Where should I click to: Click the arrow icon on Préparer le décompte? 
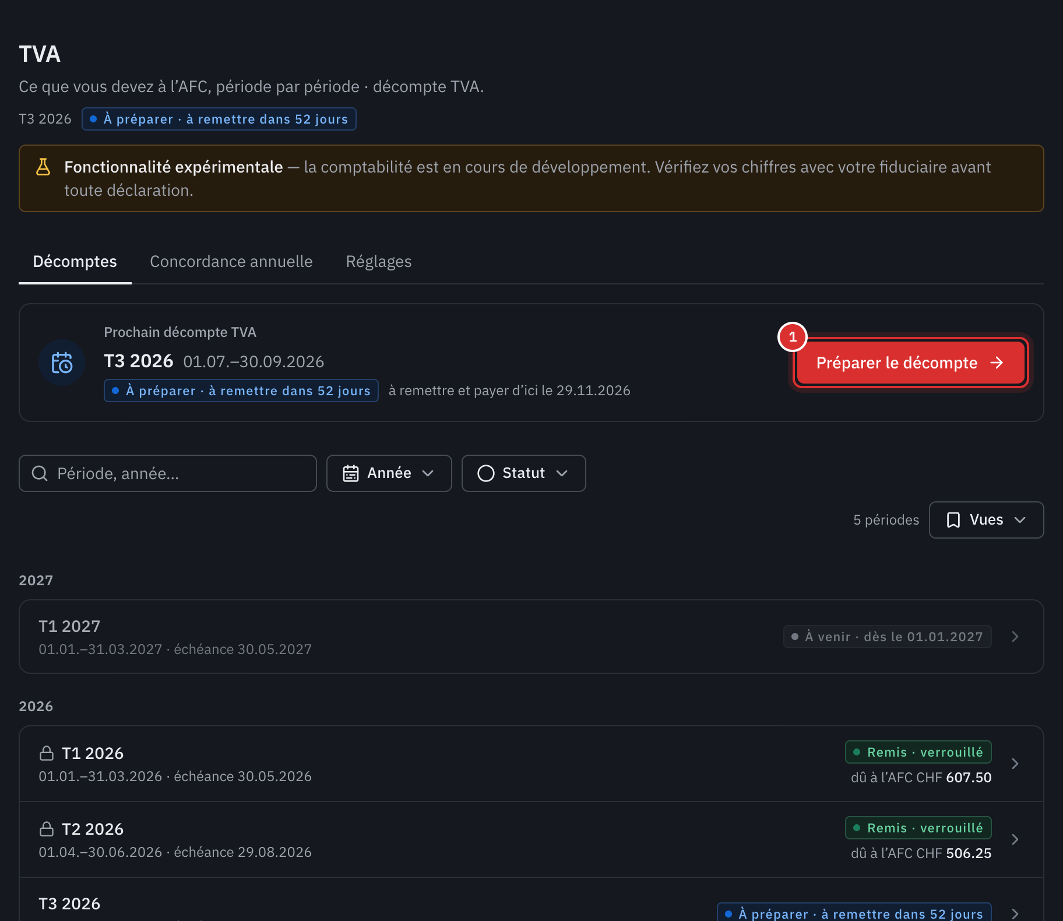tap(997, 363)
